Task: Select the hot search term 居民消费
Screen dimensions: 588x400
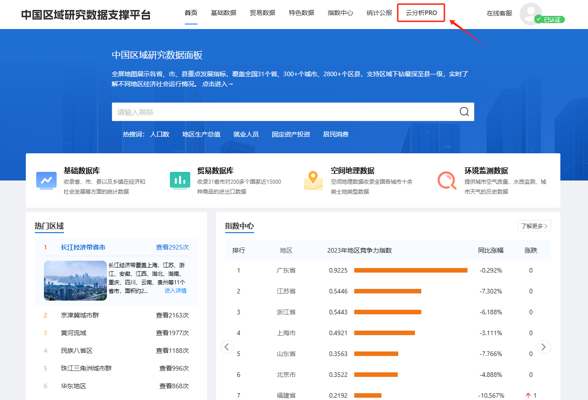Action: pos(336,134)
